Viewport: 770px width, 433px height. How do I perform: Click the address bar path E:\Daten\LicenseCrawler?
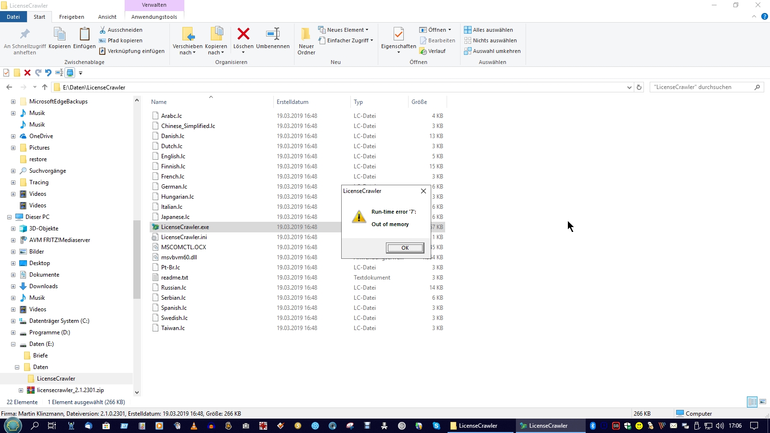coord(94,88)
